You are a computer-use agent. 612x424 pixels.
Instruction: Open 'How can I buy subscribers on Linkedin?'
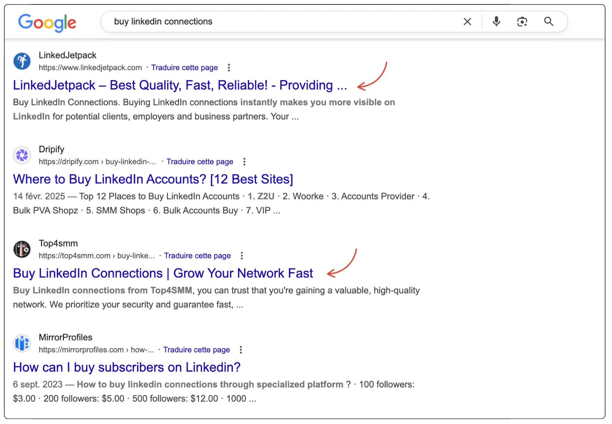127,367
